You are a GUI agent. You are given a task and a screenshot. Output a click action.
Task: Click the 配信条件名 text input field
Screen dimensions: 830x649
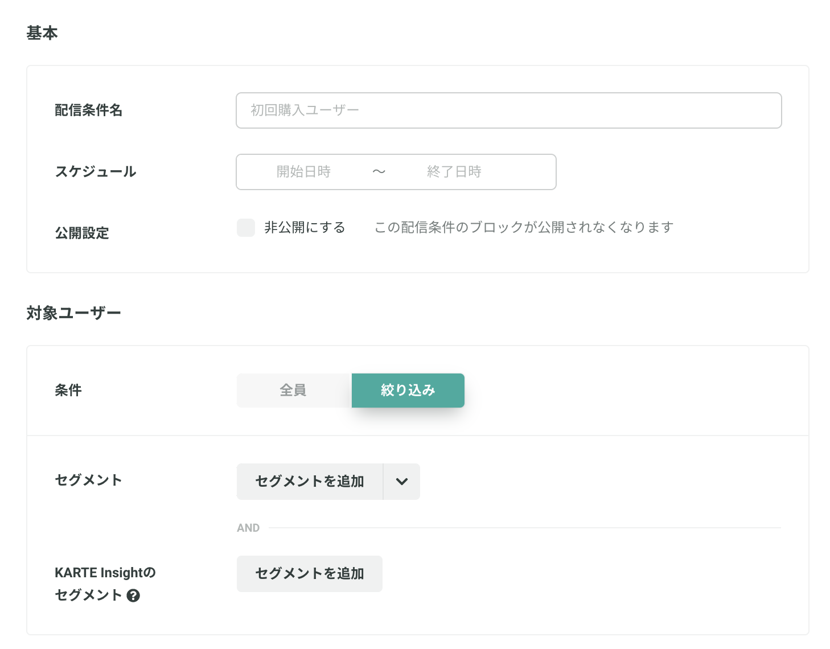coord(508,110)
